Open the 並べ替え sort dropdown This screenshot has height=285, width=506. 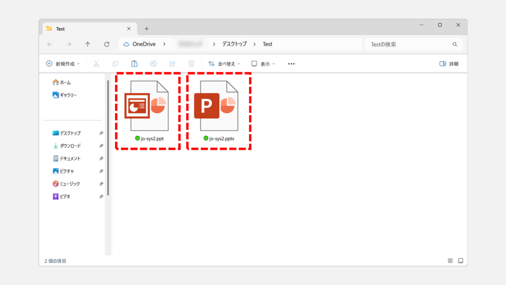pyautogui.click(x=224, y=64)
